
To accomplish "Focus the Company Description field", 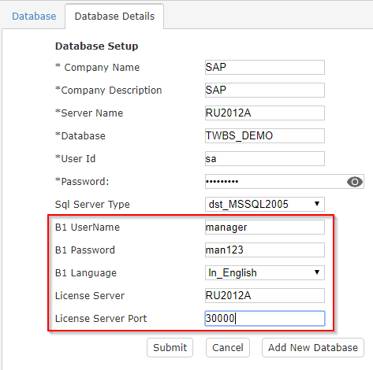I will pyautogui.click(x=265, y=91).
